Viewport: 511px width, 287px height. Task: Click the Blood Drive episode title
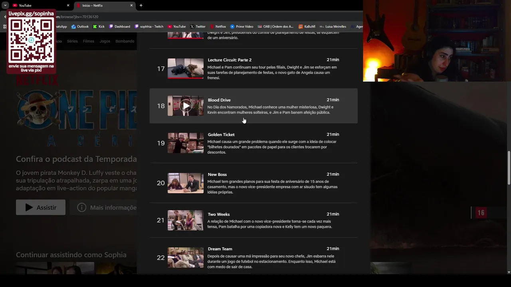click(x=219, y=100)
